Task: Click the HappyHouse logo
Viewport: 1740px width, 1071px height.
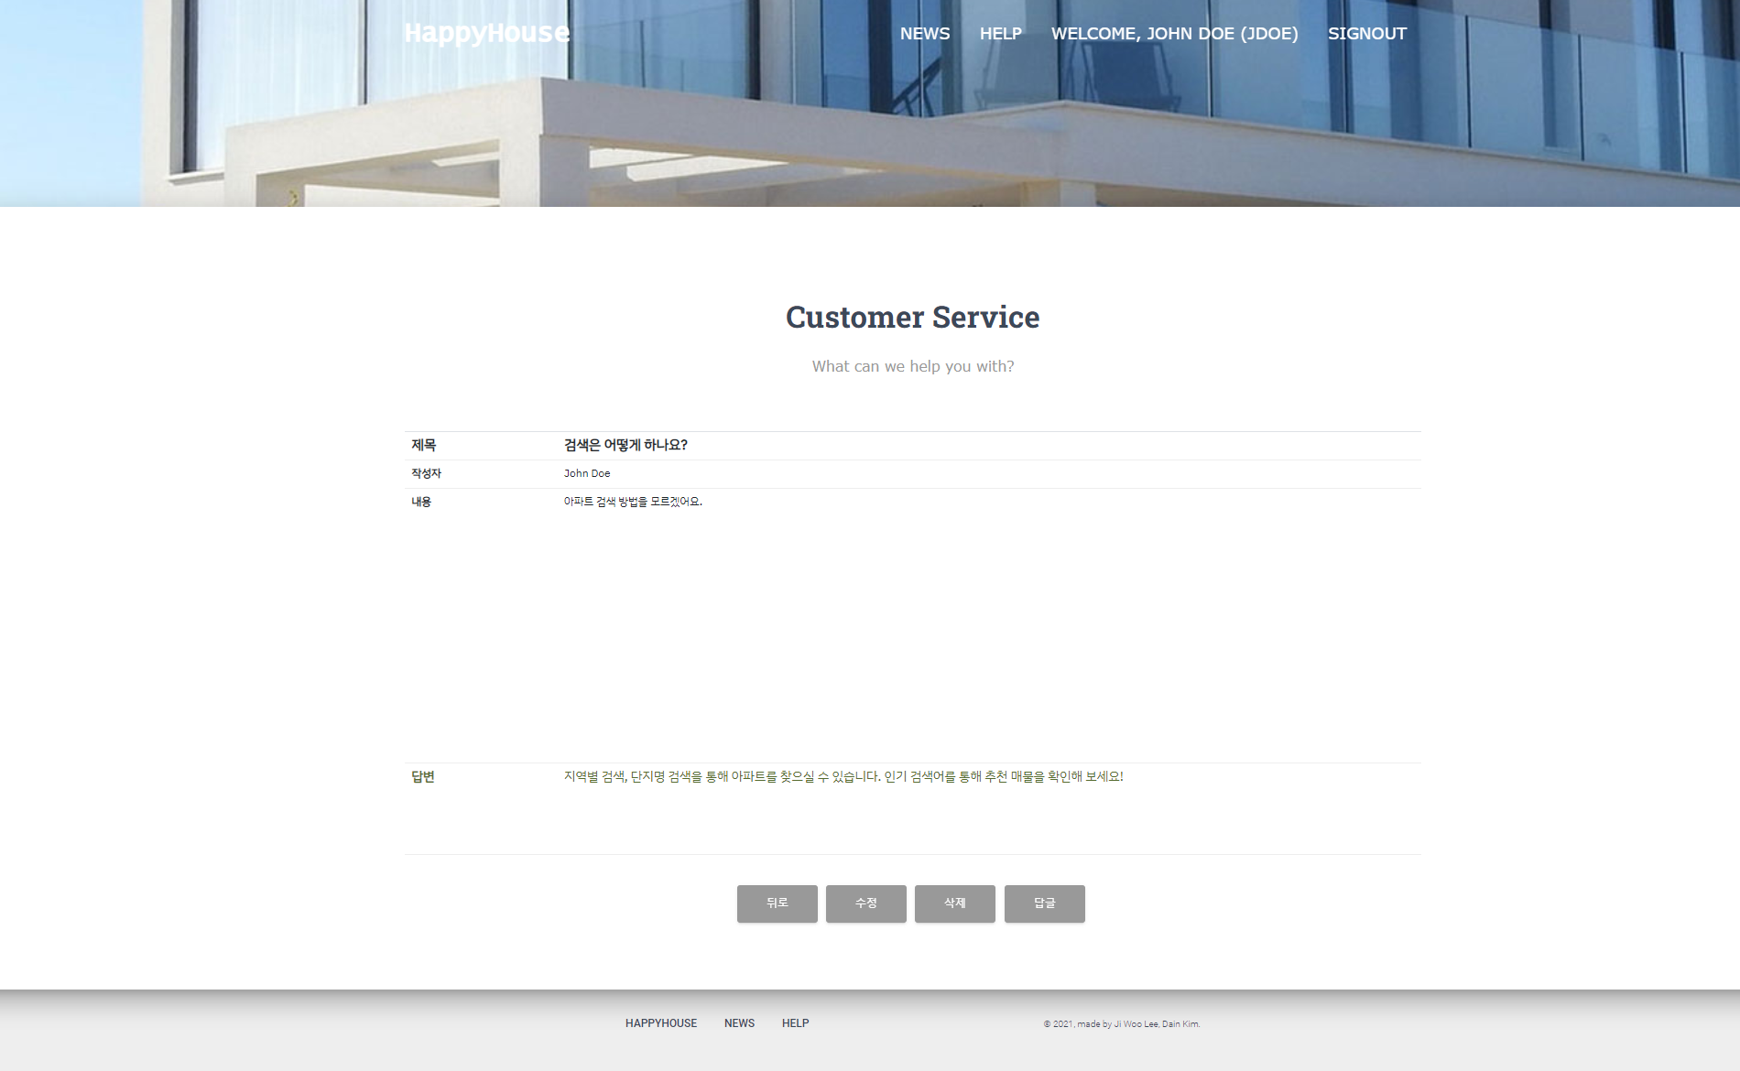Action: [x=486, y=34]
